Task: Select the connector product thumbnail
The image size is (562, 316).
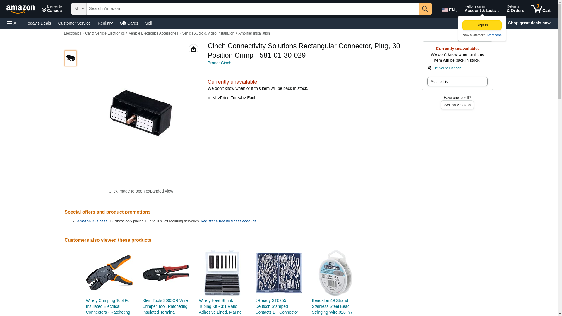Action: [71, 58]
